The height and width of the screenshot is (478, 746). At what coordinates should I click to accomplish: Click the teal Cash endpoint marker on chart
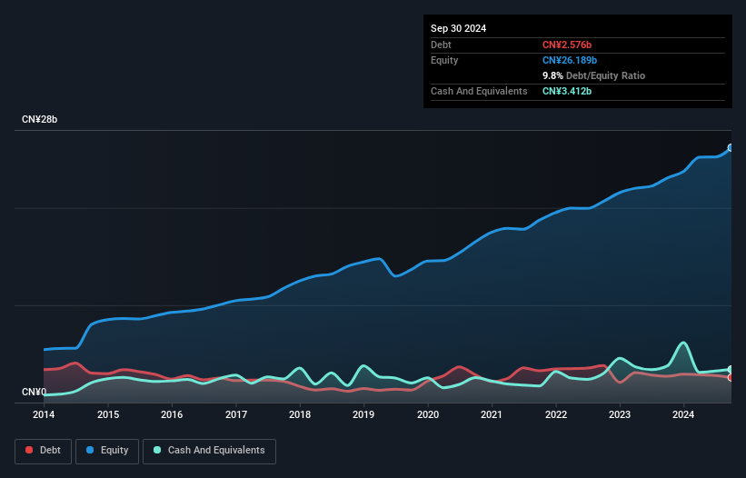tap(731, 369)
